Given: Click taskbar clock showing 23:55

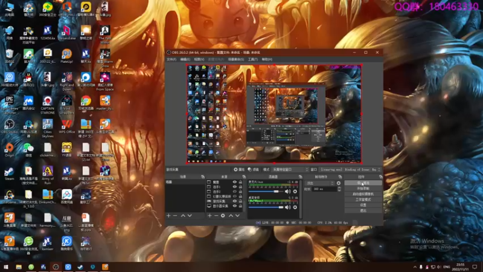Looking at the screenshot, I should 460,267.
